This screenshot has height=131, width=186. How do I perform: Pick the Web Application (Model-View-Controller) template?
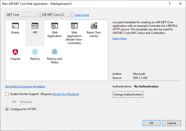(x=74, y=26)
